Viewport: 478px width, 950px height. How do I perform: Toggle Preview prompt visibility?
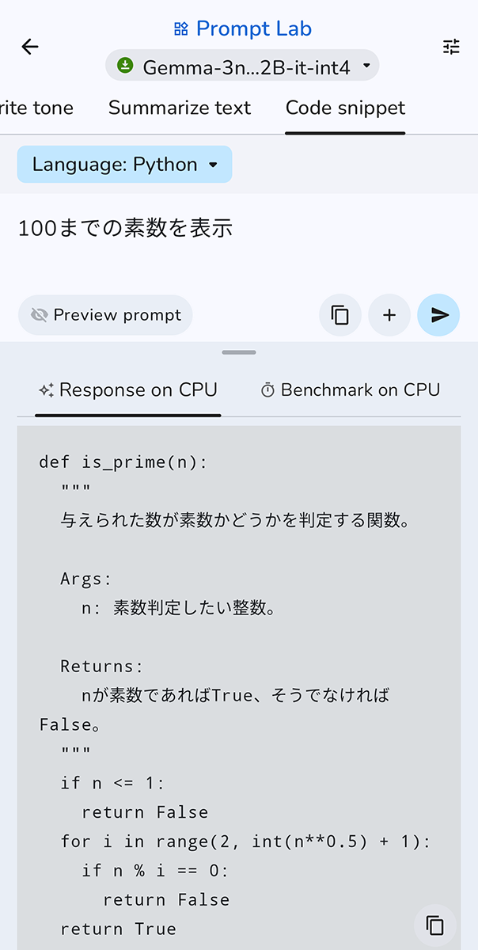tap(105, 315)
